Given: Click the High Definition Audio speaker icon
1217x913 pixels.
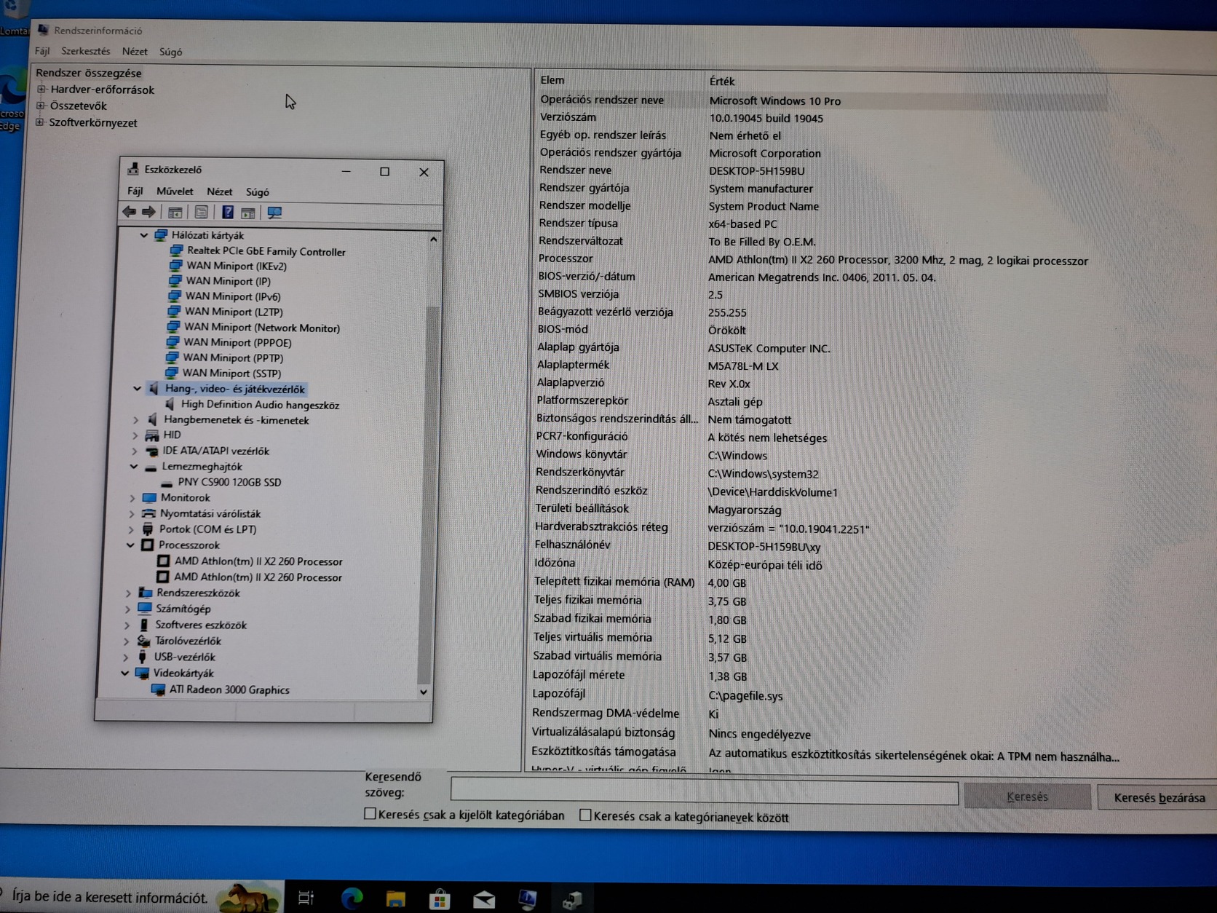Looking at the screenshot, I should coord(170,404).
